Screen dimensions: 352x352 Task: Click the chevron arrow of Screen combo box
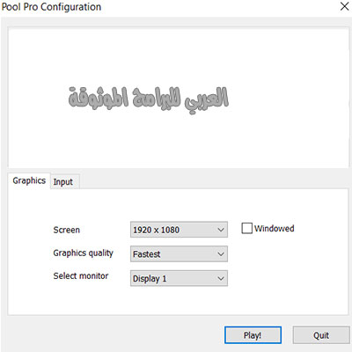point(221,230)
